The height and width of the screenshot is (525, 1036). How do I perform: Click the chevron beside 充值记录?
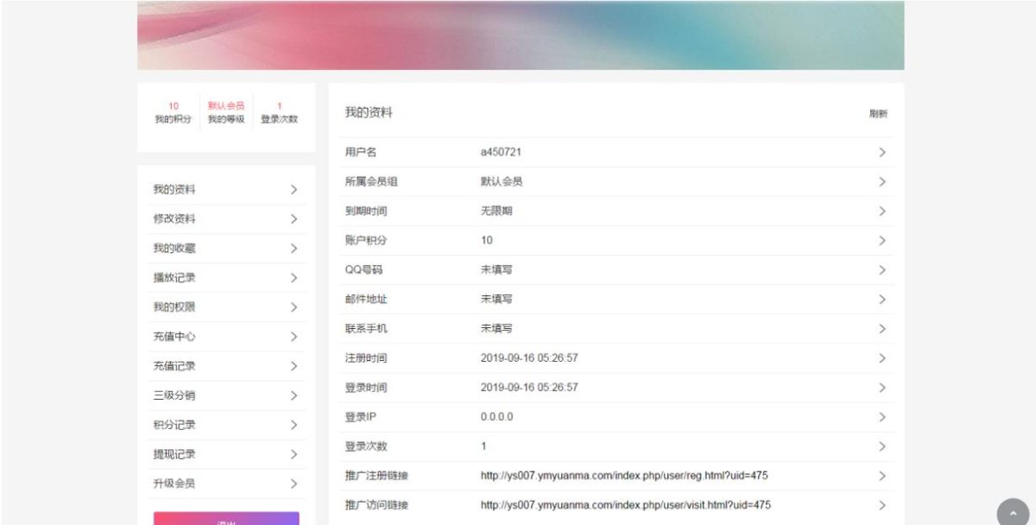pyautogui.click(x=294, y=365)
